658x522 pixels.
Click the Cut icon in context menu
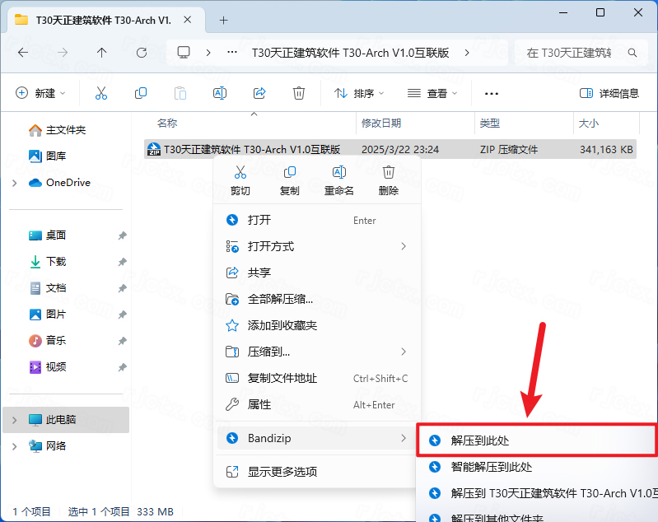point(240,173)
